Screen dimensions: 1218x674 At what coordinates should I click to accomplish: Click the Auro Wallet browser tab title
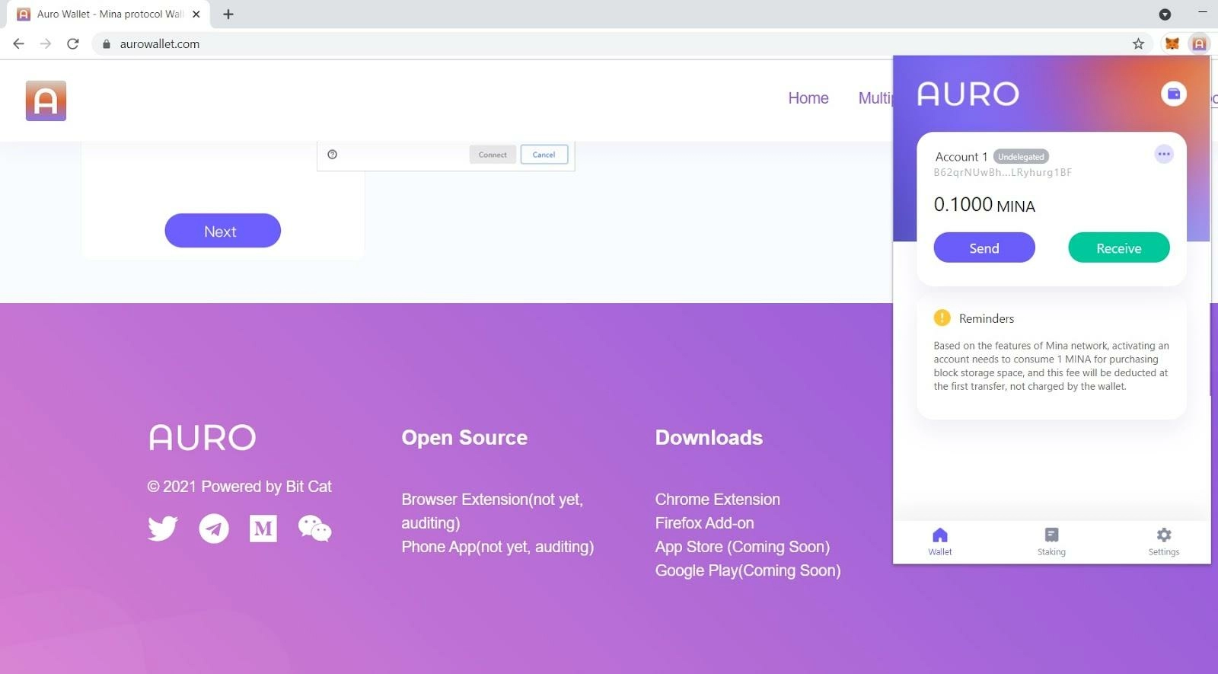point(110,14)
